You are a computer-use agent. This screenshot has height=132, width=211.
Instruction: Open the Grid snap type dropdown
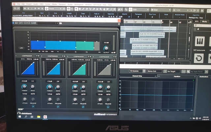pos(141,10)
